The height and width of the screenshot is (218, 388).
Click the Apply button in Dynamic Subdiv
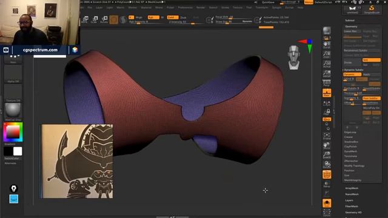[x=372, y=74]
